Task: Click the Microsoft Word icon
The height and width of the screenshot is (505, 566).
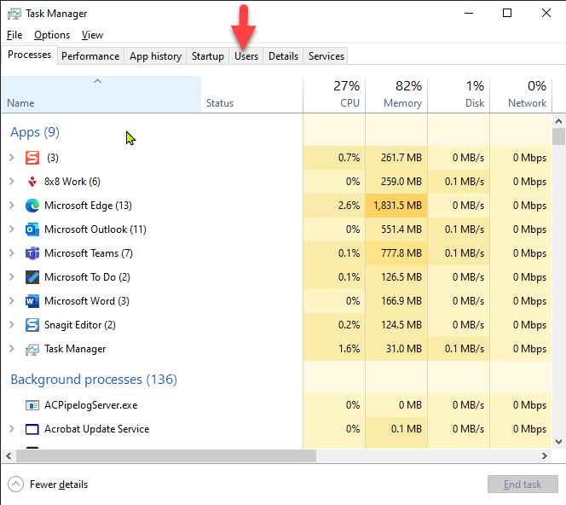Action: coord(32,301)
